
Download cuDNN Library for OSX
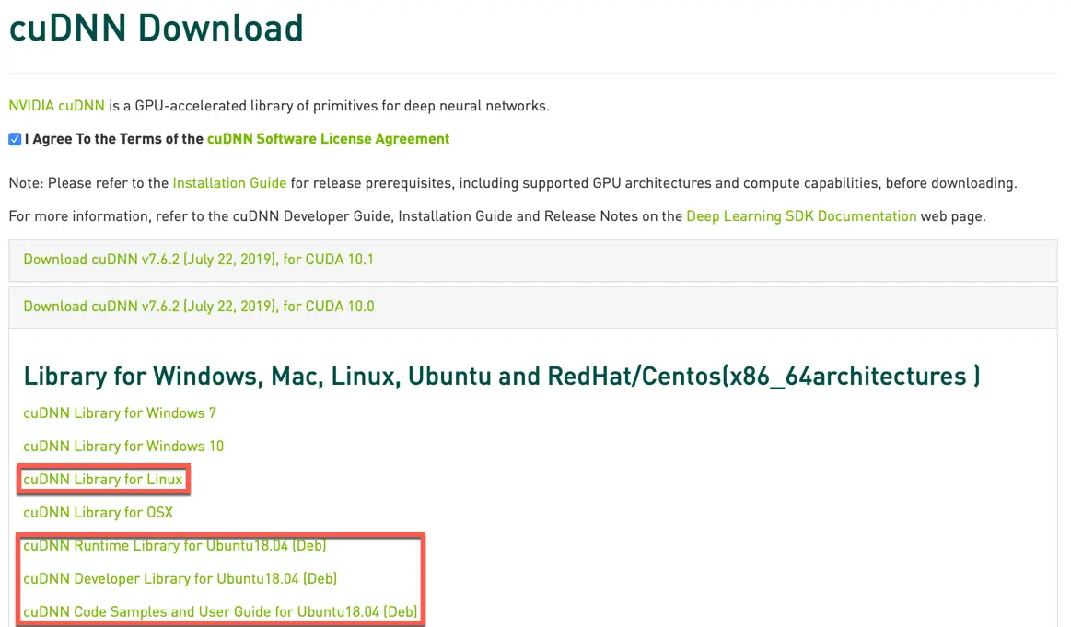pyautogui.click(x=99, y=512)
